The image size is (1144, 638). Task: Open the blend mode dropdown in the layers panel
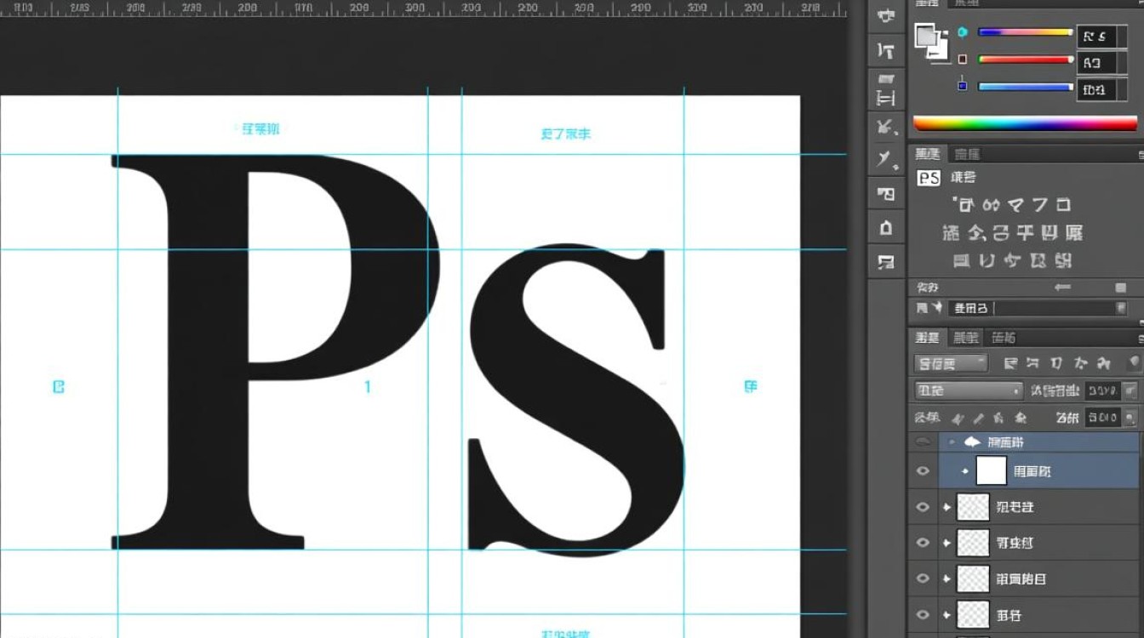(969, 390)
